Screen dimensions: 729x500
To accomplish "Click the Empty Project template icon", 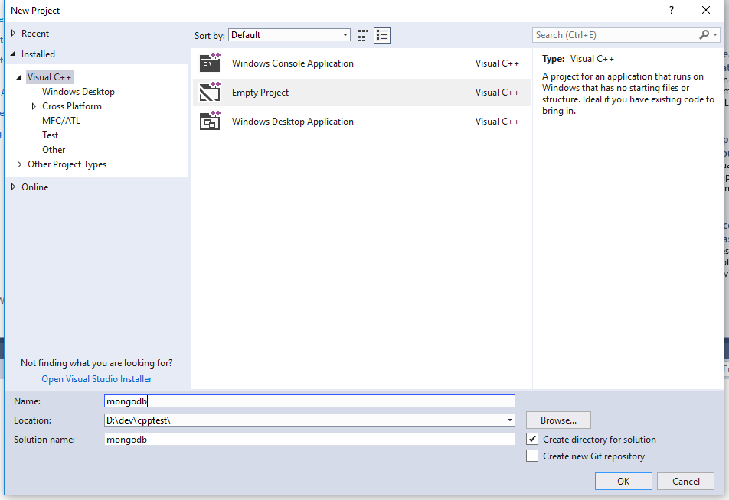I will pyautogui.click(x=210, y=92).
